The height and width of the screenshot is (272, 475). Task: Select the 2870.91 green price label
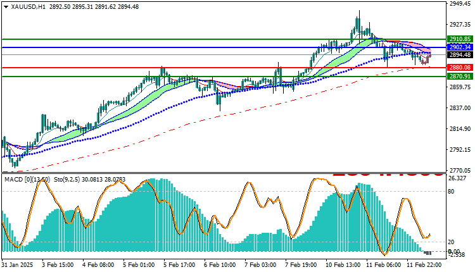[460, 77]
